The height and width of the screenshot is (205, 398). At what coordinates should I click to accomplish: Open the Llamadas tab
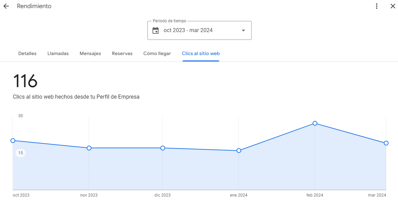(x=58, y=53)
